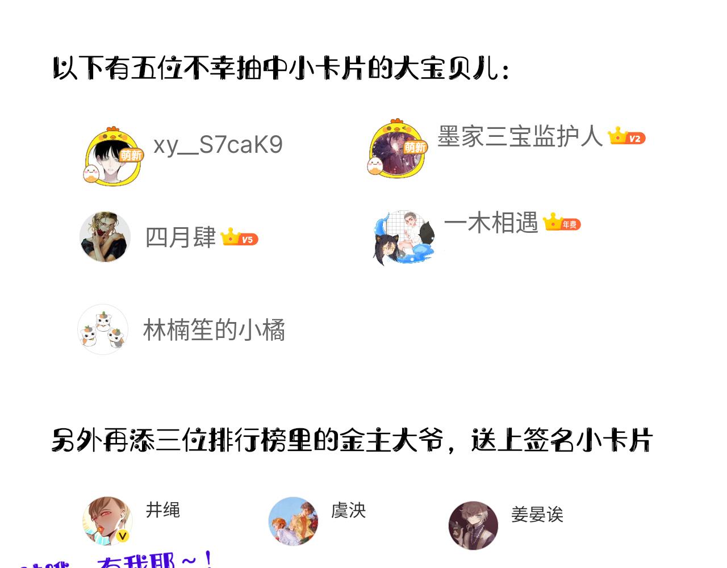Click the username 姜晏诶
The width and height of the screenshot is (727, 568).
click(x=537, y=515)
